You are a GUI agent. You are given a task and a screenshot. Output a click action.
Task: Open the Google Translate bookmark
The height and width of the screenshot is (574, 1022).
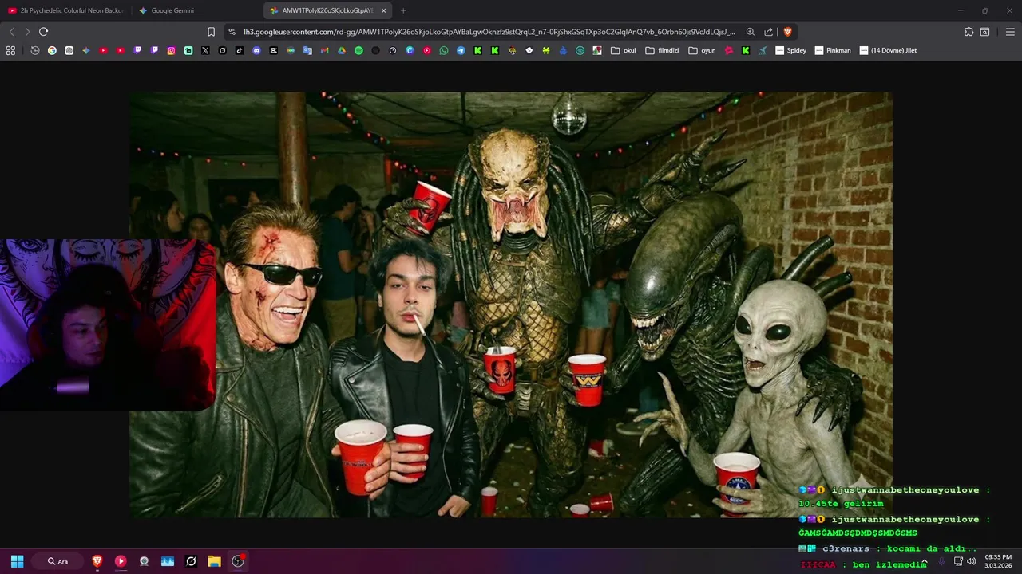click(x=307, y=50)
